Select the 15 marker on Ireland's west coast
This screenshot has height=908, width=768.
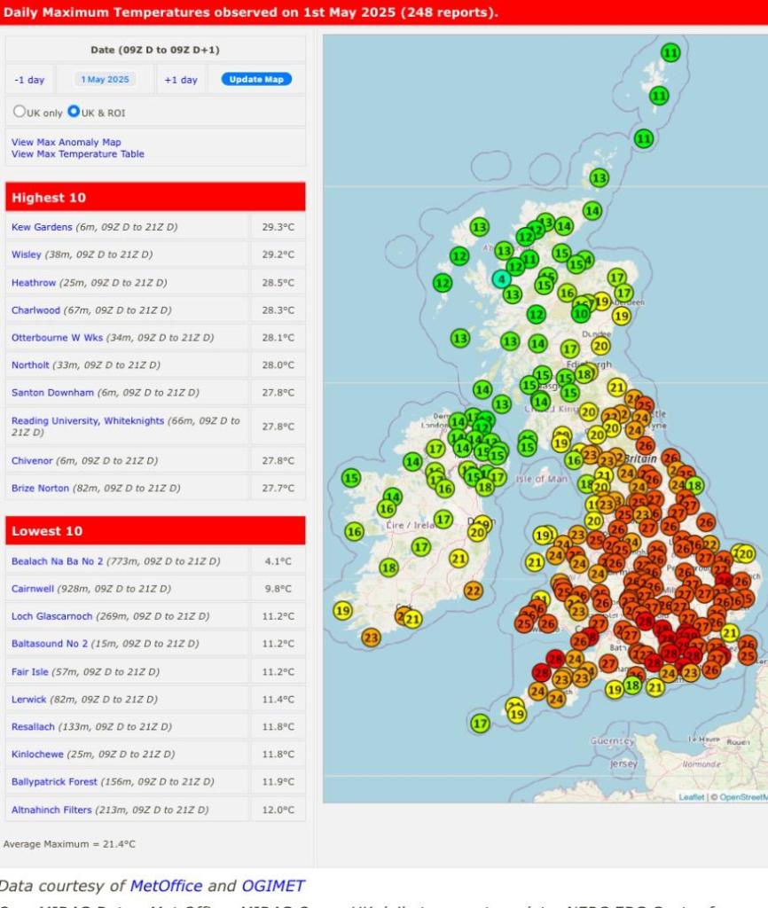[351, 478]
